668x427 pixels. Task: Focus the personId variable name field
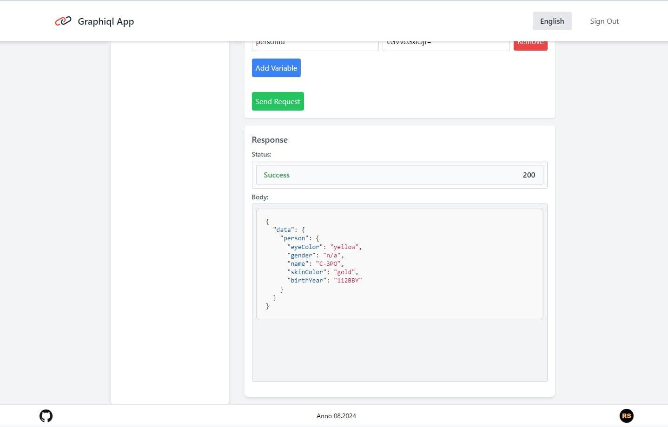coord(315,46)
